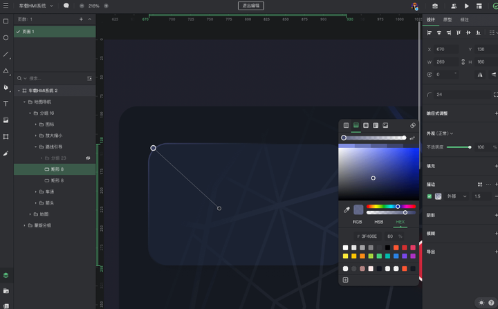
Task: Open the stroke color swatch
Action: (439, 196)
